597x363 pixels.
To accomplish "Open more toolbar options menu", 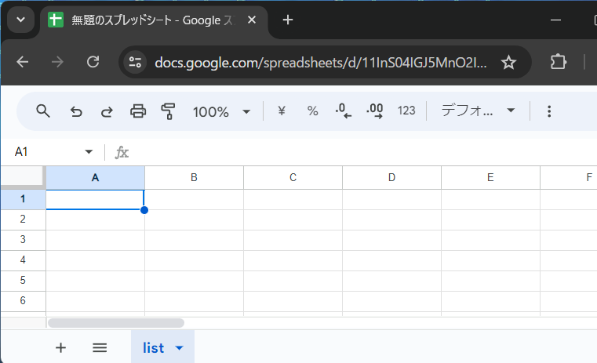I will coord(549,111).
